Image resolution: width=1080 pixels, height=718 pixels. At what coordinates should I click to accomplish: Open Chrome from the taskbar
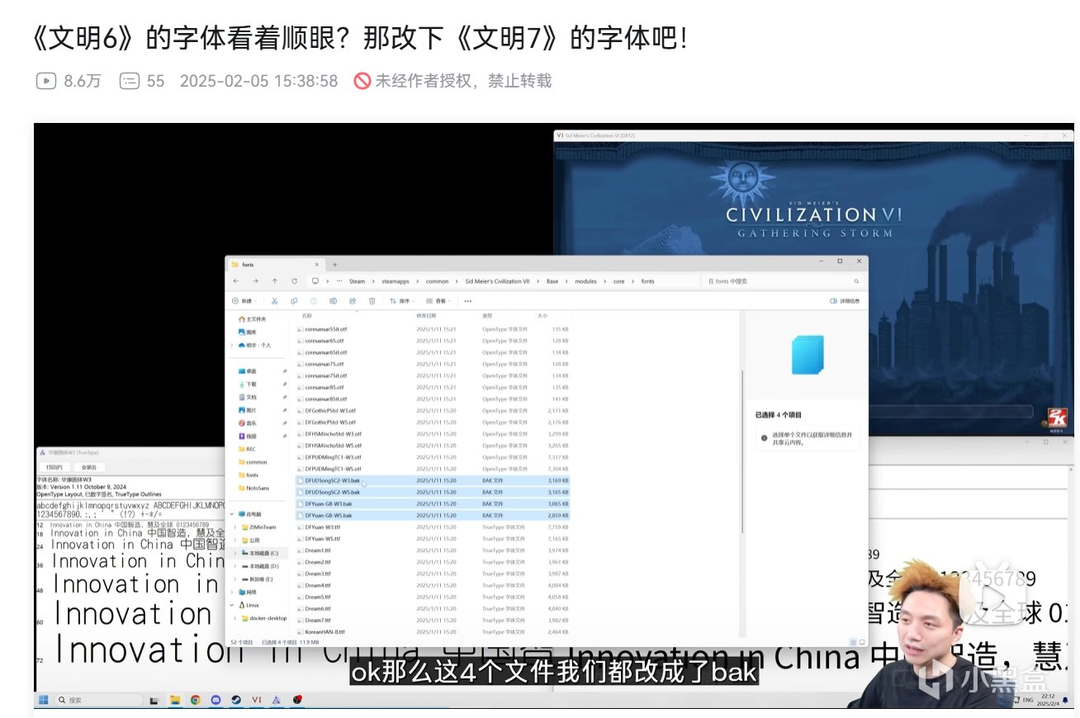[196, 700]
